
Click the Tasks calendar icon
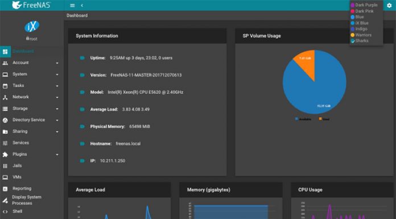5,86
